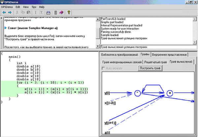198x137 pixels.
Task: Click the Samples Manager toolbar icon
Action: click(49, 12)
